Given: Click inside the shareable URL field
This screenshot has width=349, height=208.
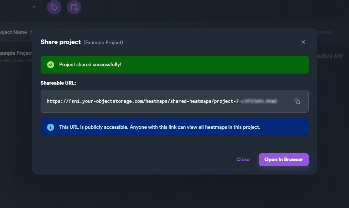Looking at the screenshot, I should coord(160,101).
